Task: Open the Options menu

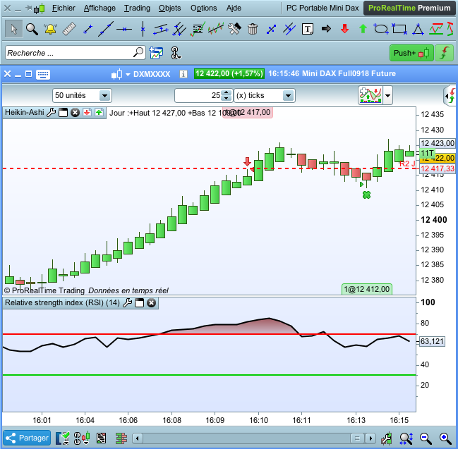Action: tap(203, 8)
